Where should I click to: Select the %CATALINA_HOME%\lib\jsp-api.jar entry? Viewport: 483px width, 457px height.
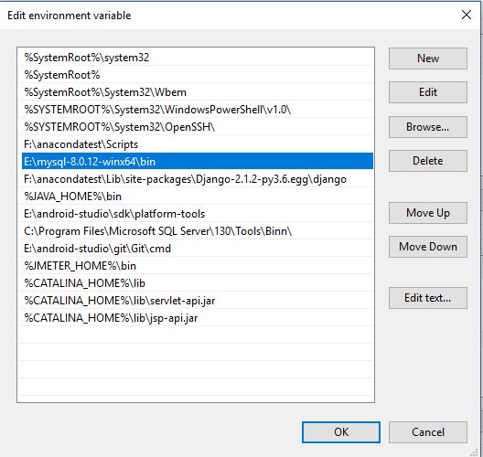(x=198, y=318)
